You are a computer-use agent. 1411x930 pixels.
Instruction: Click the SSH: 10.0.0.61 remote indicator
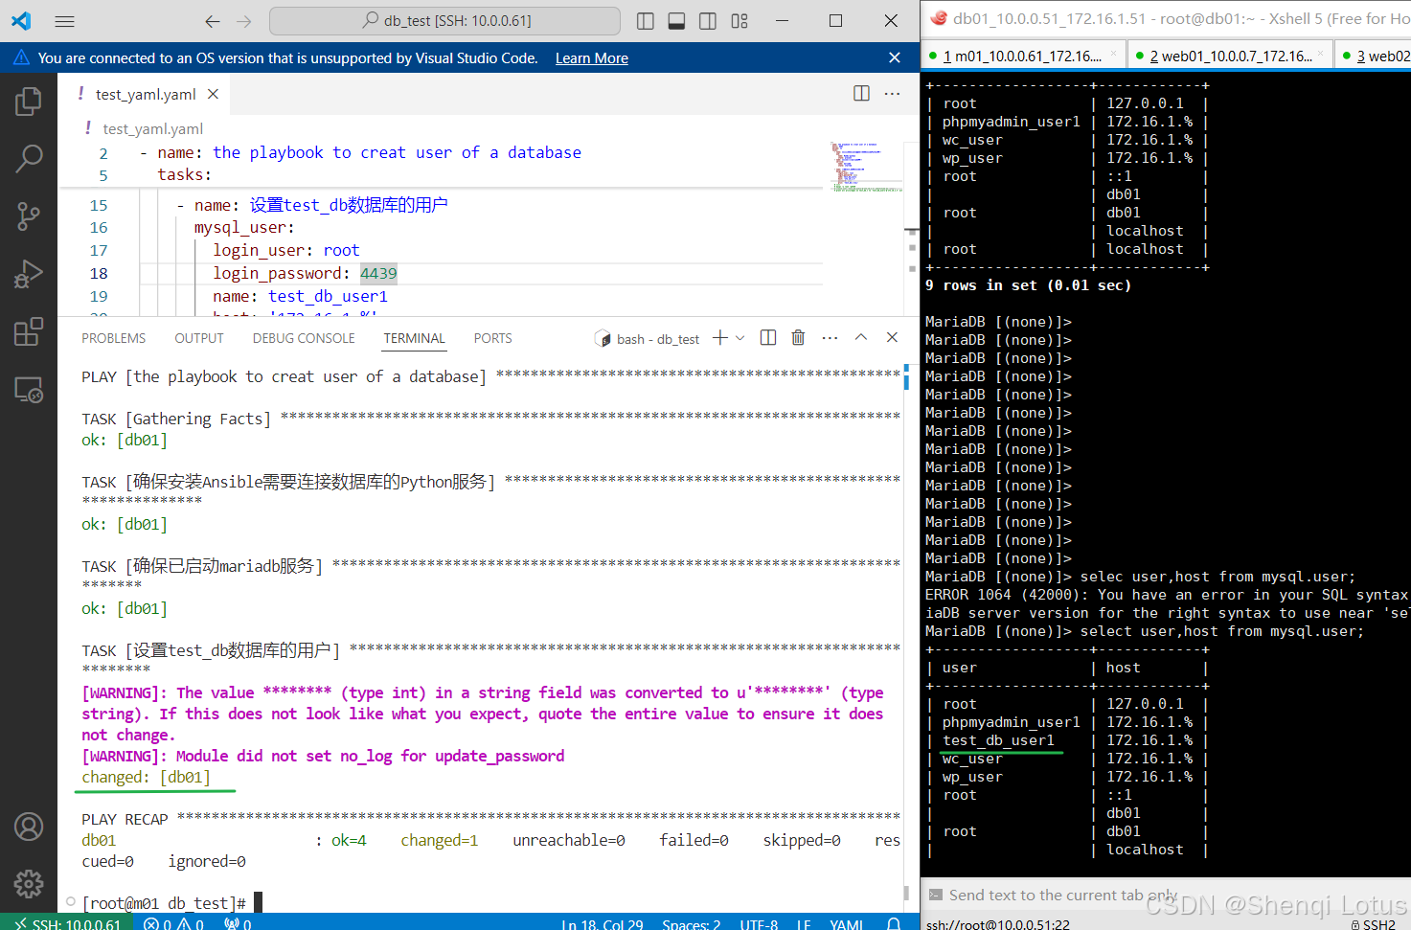point(67,923)
